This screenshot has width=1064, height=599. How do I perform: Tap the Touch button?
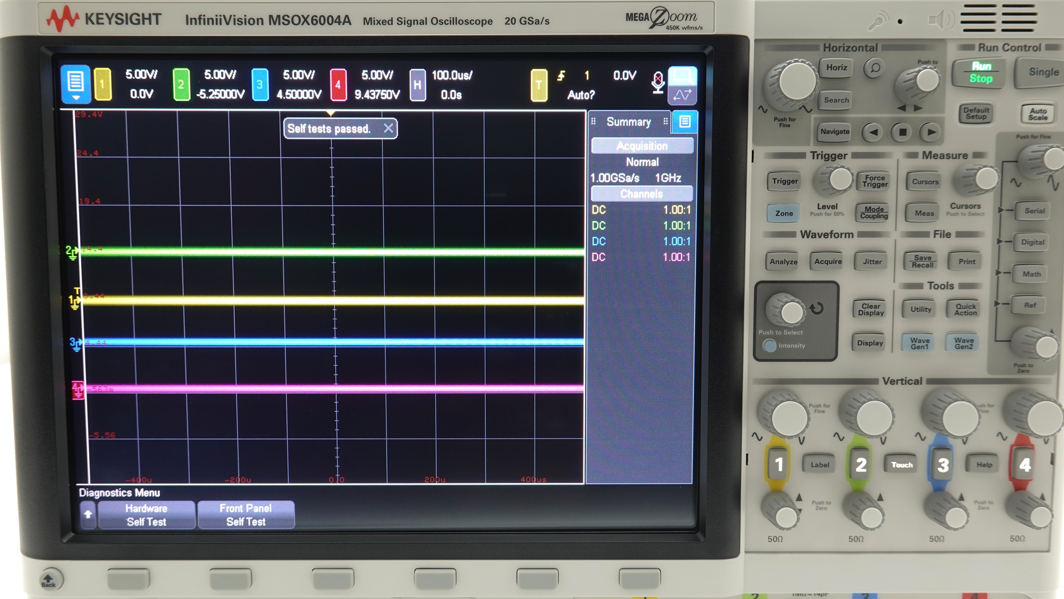click(901, 464)
